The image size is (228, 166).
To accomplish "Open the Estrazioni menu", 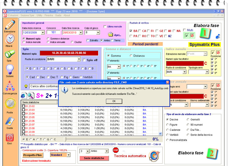I will click(x=13, y=15).
